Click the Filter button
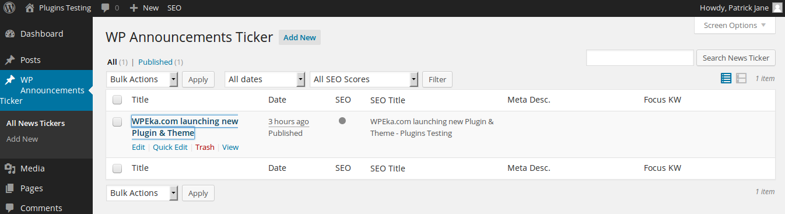This screenshot has height=214, width=785. pos(437,79)
